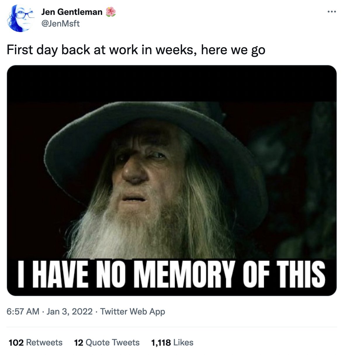Click the flower emoji beside the name

(110, 12)
